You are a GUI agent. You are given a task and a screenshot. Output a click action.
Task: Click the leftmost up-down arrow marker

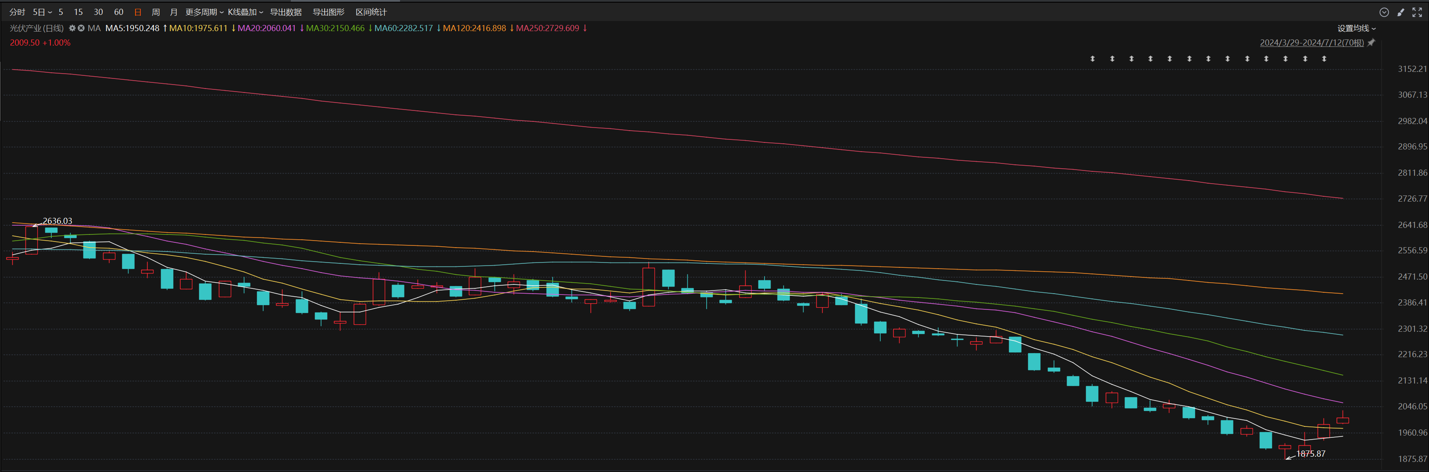(1092, 59)
